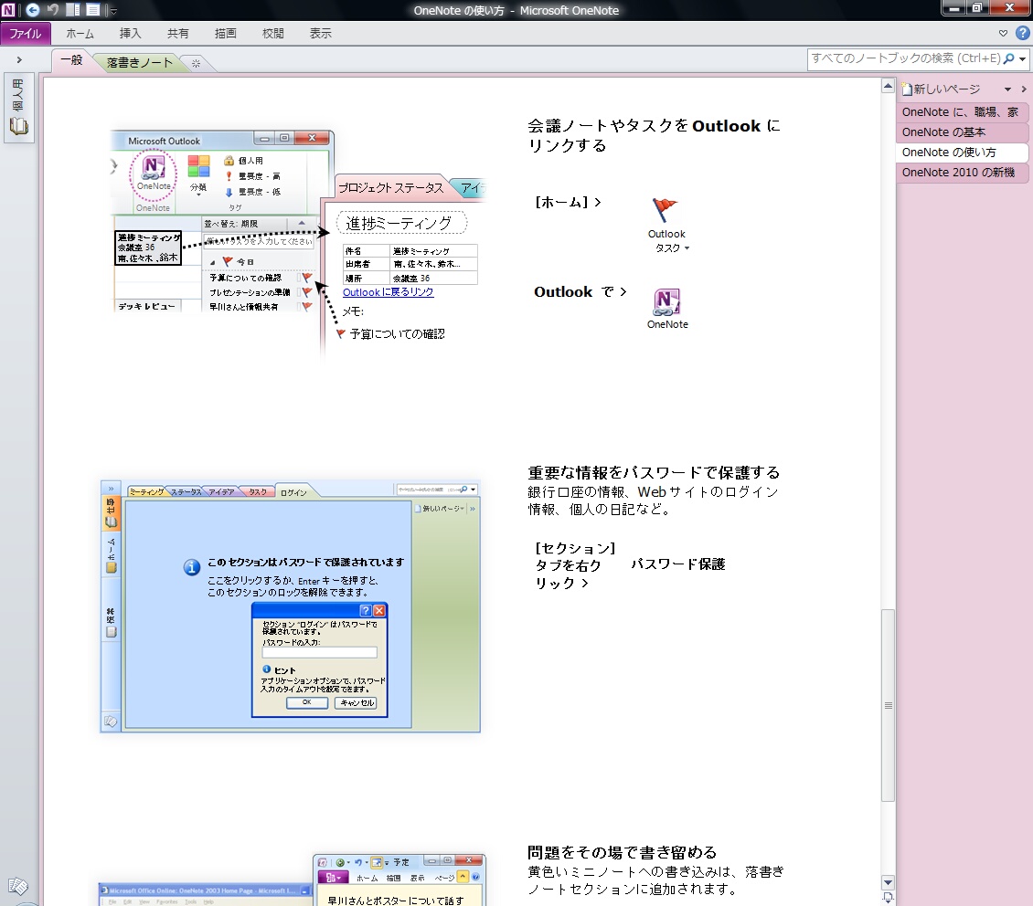This screenshot has height=906, width=1033.
Task: Open the 校閲 ribbon tab
Action: point(272,34)
